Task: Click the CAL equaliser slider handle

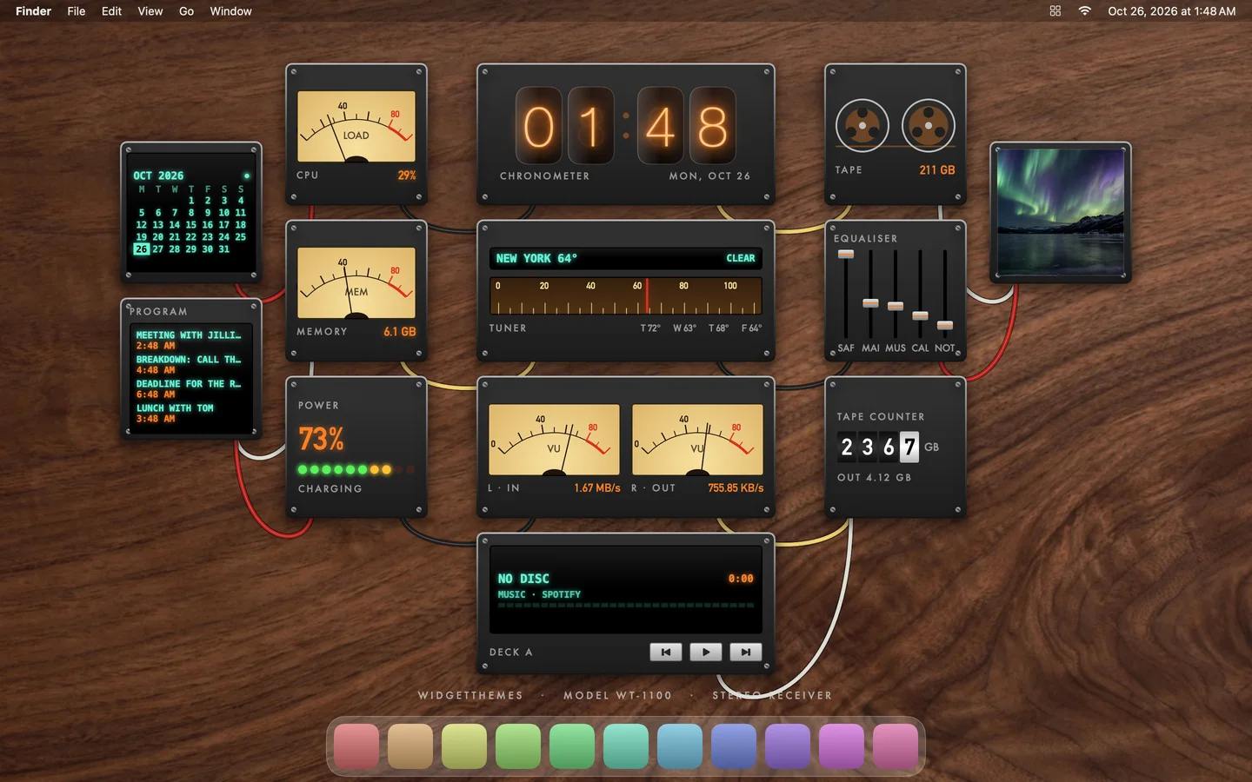Action: (x=920, y=316)
